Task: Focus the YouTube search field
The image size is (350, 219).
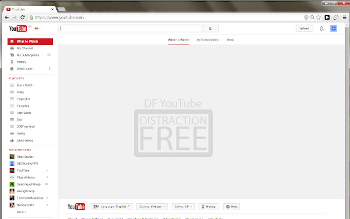Action: click(130, 28)
